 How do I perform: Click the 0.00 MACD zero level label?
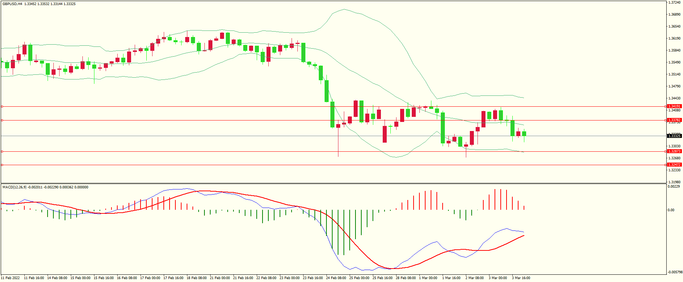click(x=671, y=210)
